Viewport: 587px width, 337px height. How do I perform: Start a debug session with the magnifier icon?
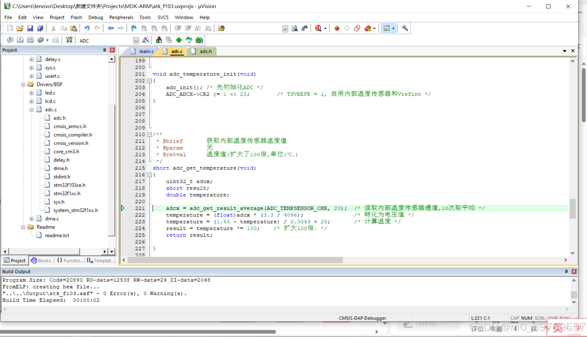[x=318, y=28]
